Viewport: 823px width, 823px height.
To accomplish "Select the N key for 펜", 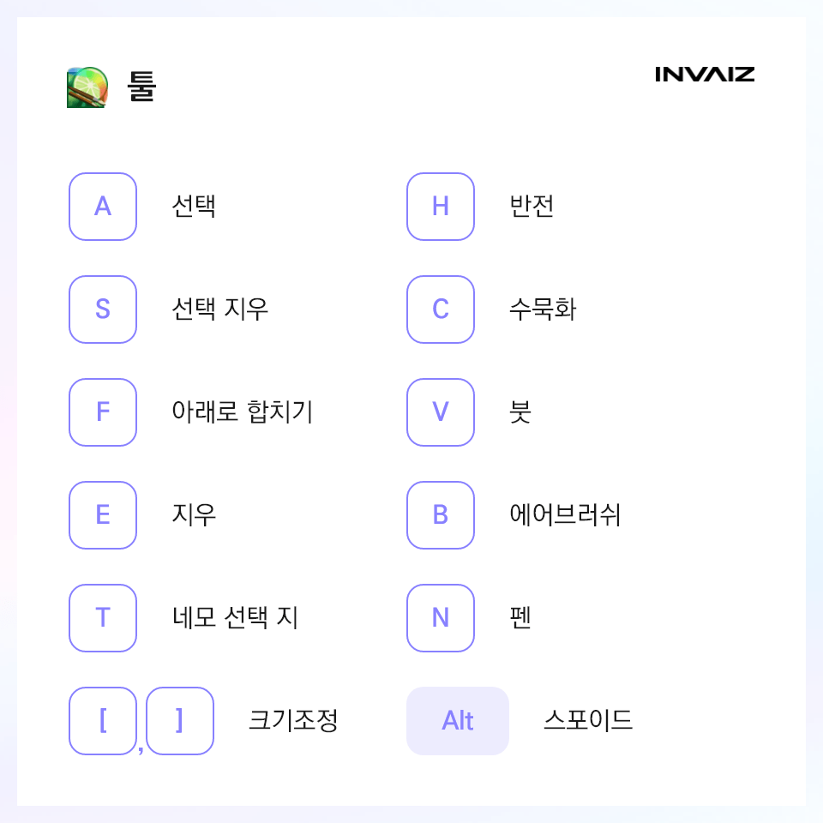I will (x=441, y=618).
